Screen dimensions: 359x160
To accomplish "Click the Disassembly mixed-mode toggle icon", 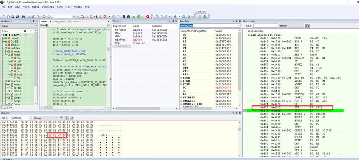I will tap(308, 26).
